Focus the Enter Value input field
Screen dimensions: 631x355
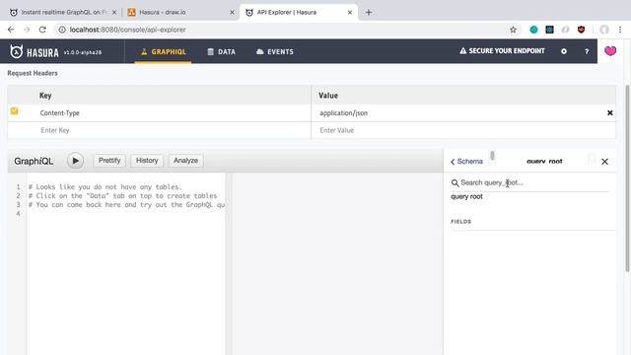(x=463, y=130)
